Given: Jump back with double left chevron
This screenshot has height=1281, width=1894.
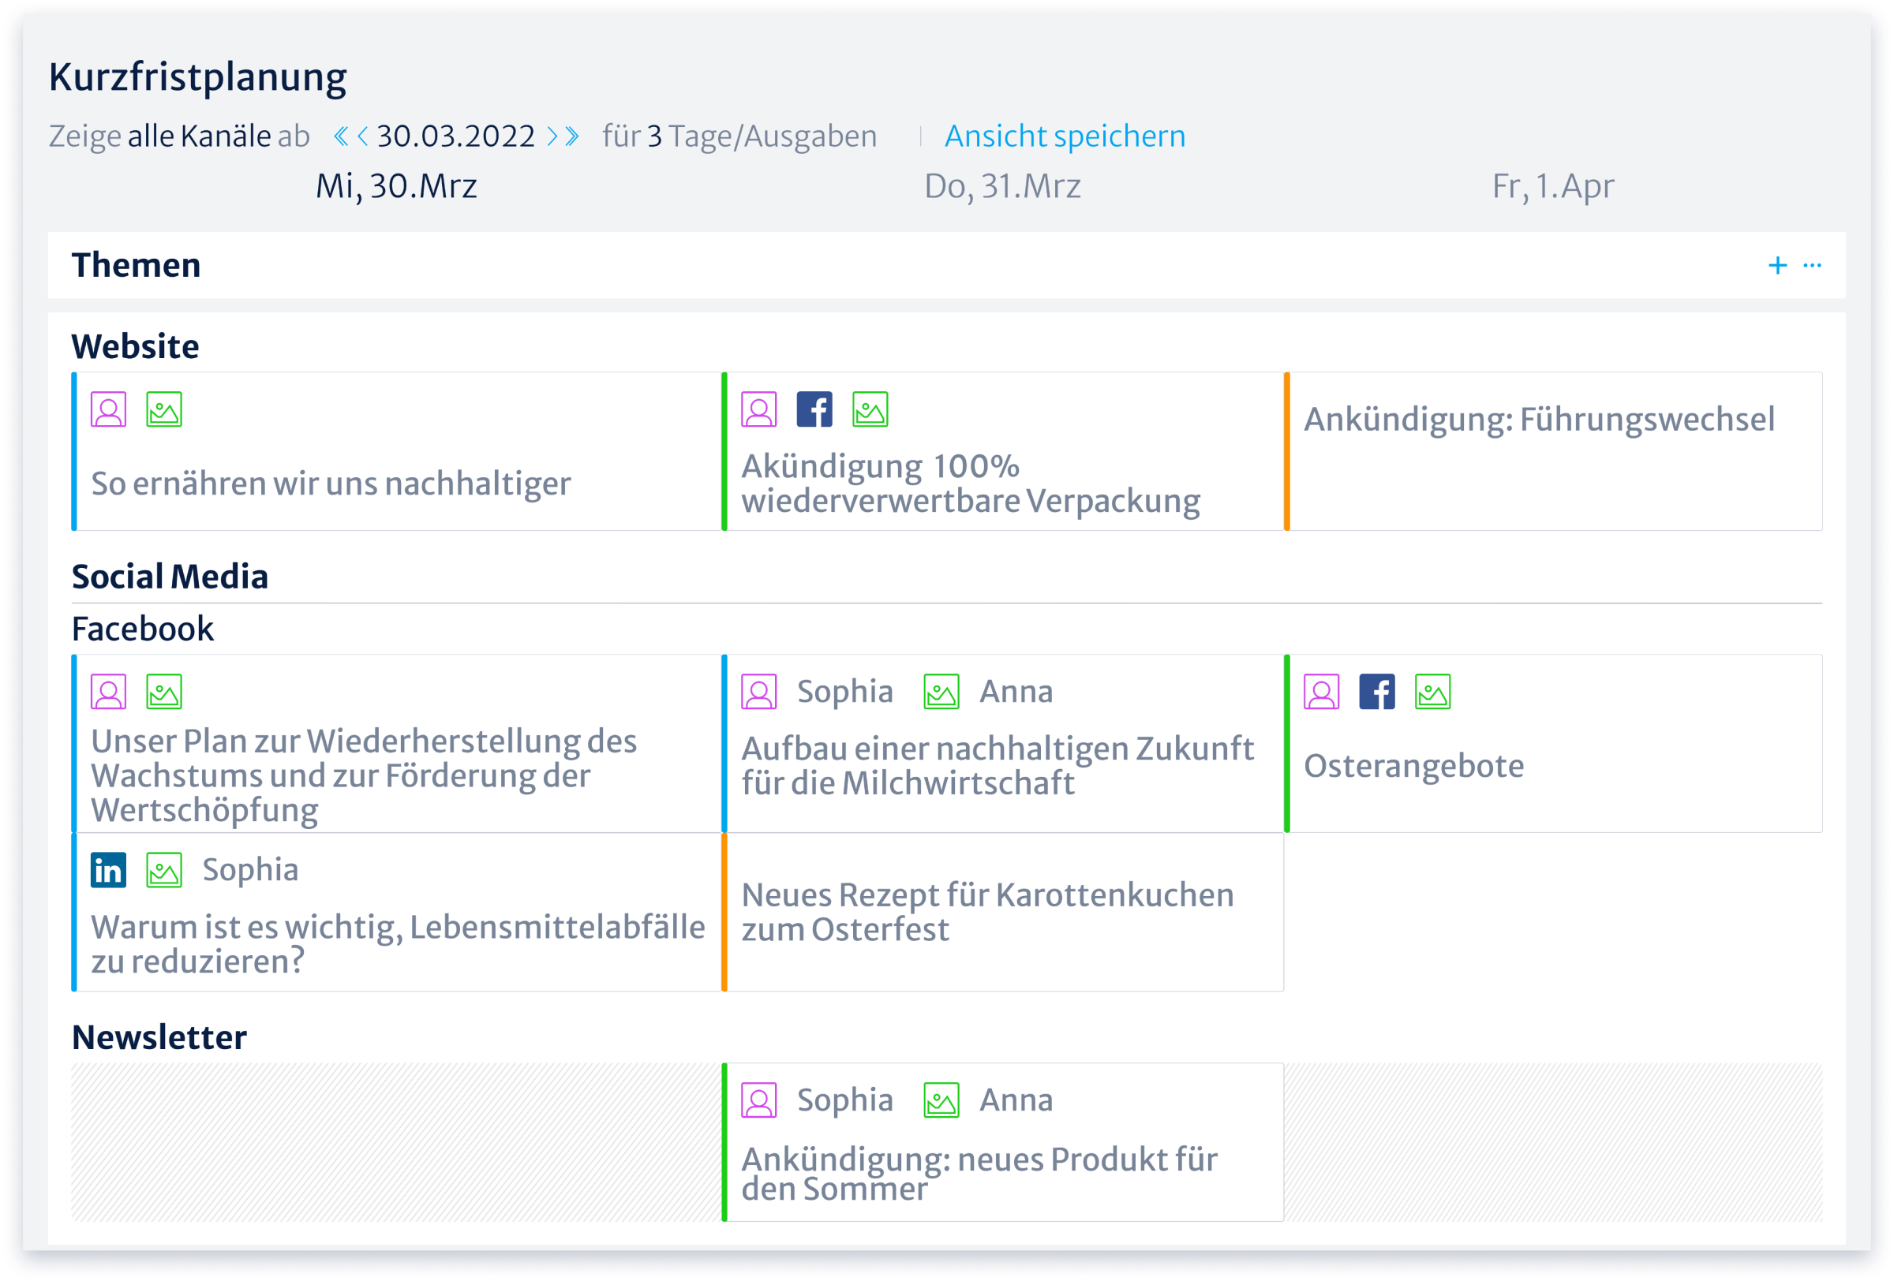Looking at the screenshot, I should (341, 136).
